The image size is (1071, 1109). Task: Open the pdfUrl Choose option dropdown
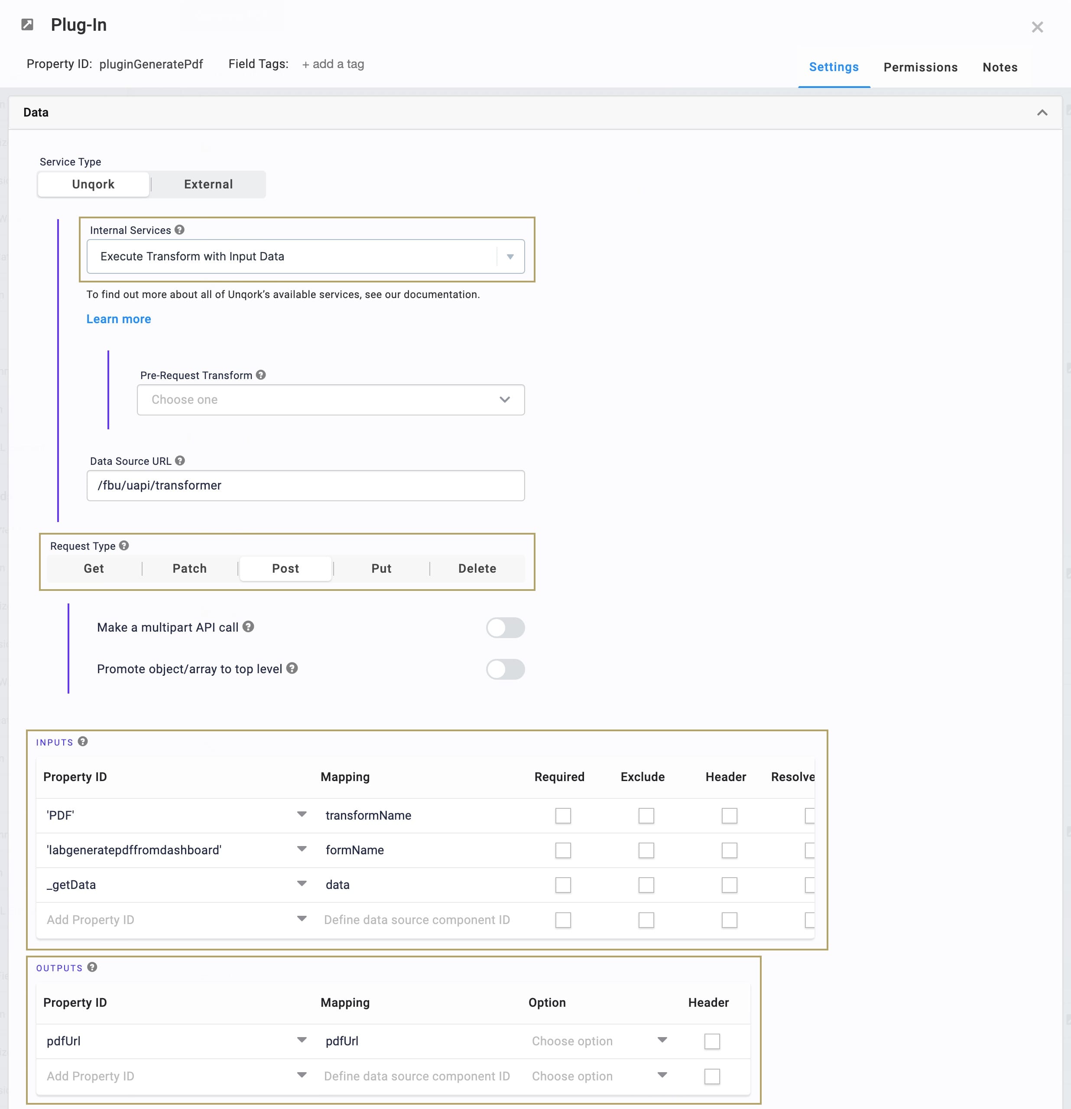tap(600, 1041)
